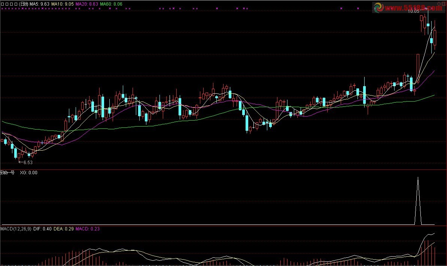Click the MACD(12,26,9) indicator title
This screenshot has width=447, height=266.
[16, 229]
